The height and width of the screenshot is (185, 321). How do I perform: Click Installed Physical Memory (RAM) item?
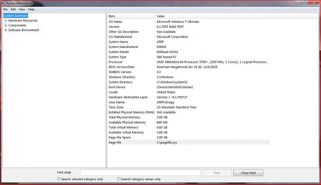coord(131,112)
